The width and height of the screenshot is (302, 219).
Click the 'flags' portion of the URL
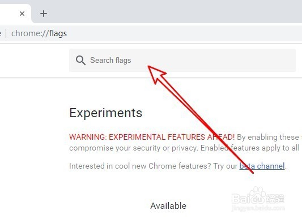(58, 33)
